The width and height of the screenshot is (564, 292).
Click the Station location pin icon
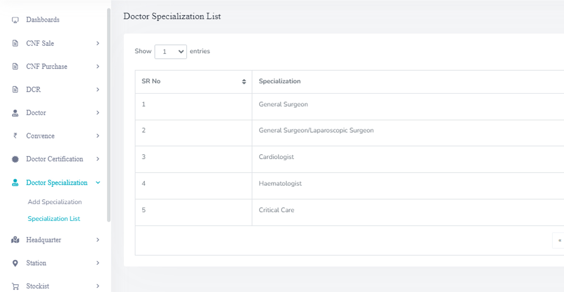pos(15,263)
